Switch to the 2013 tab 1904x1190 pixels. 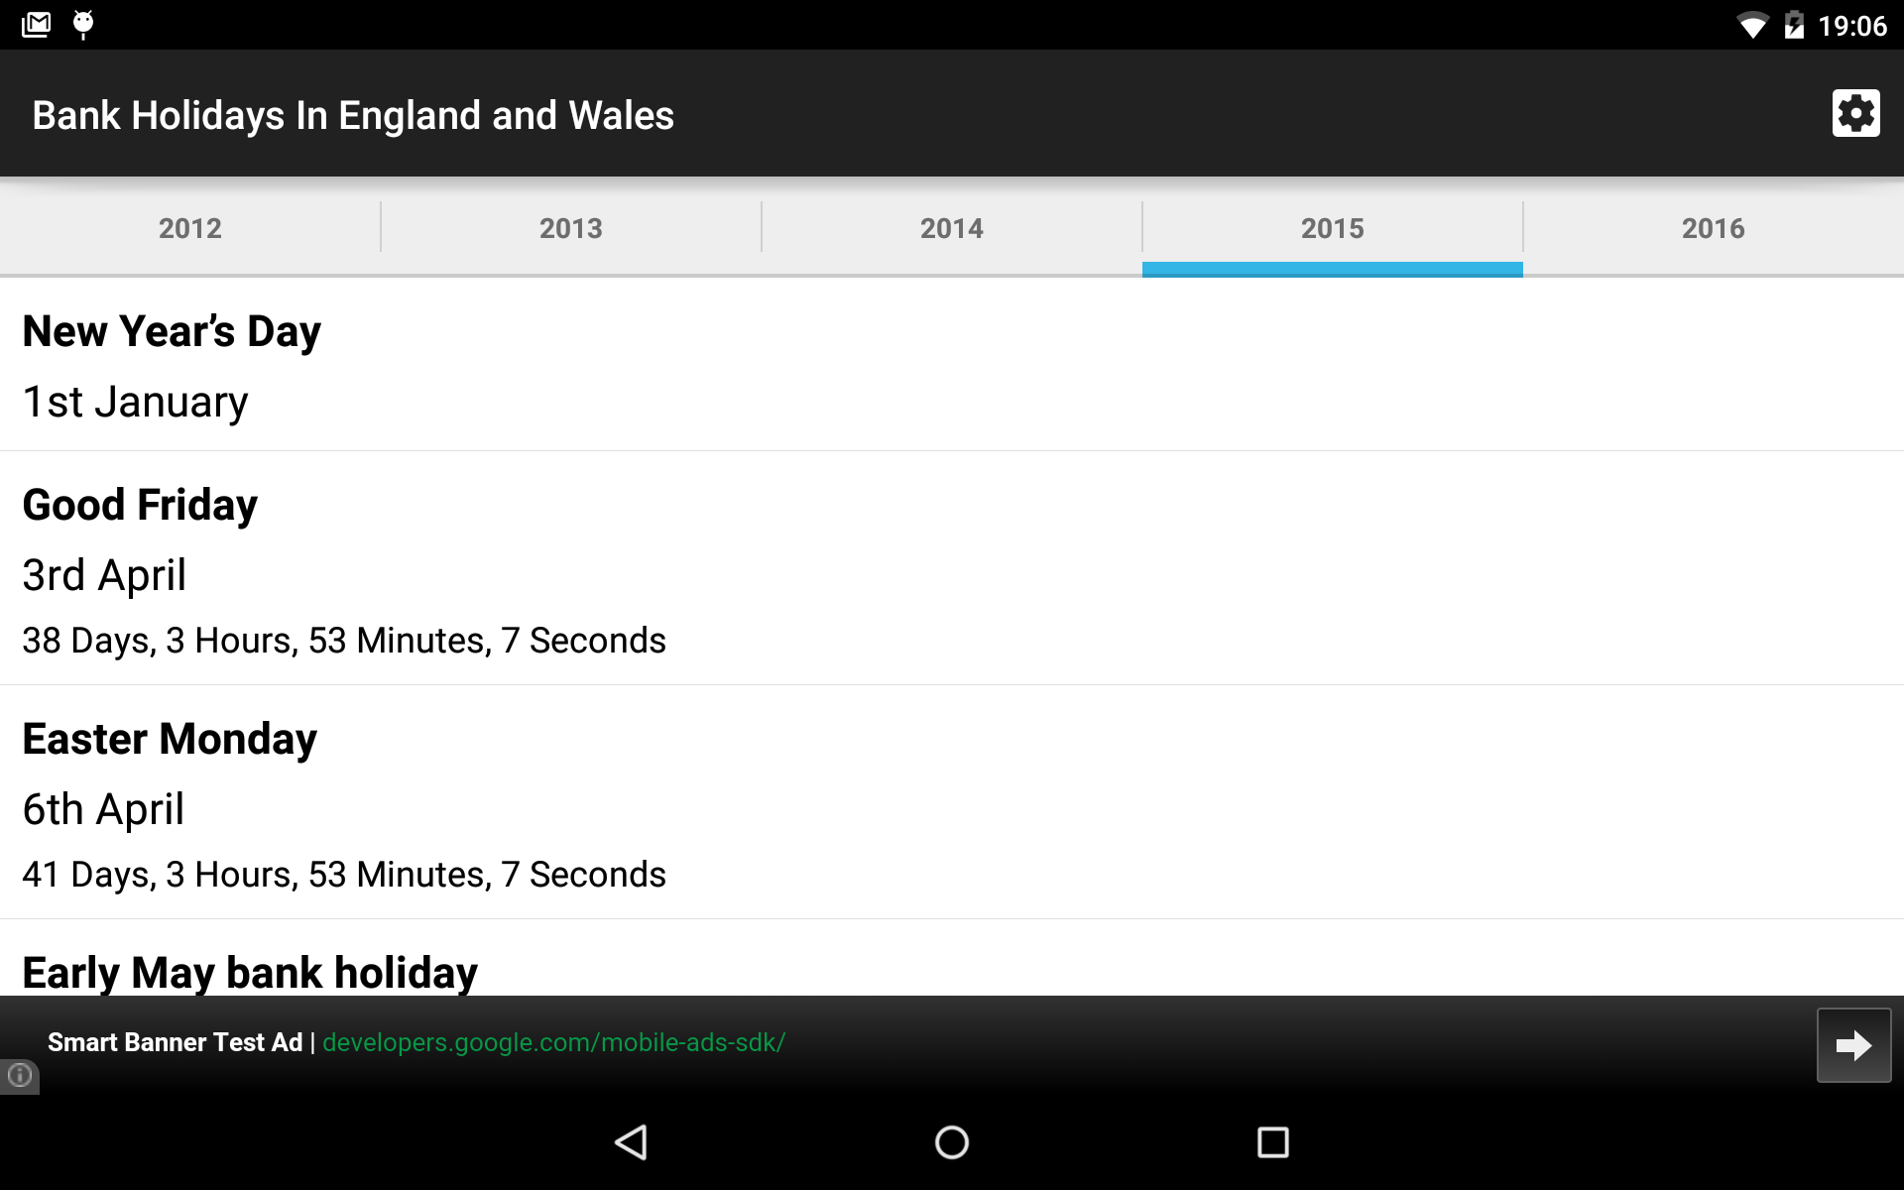[x=571, y=228]
